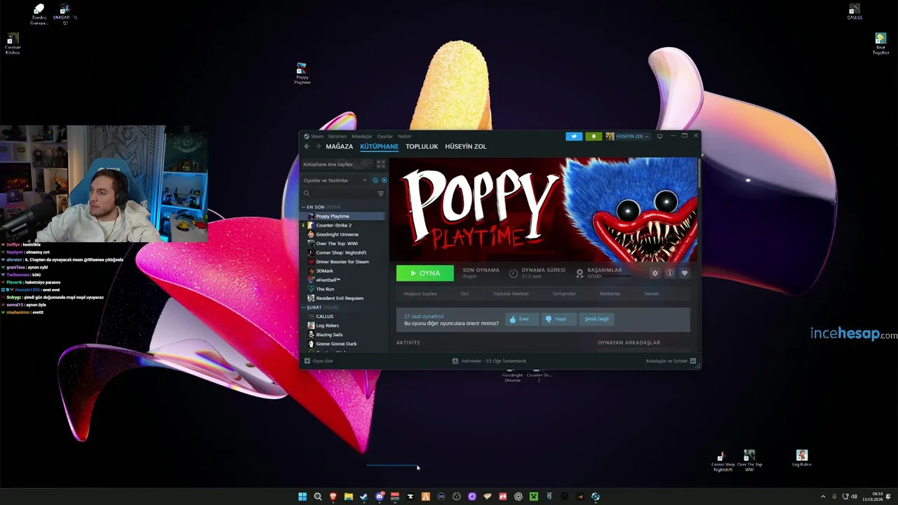Open Poppy Playtime manage gear icon
898x505 pixels.
655,273
